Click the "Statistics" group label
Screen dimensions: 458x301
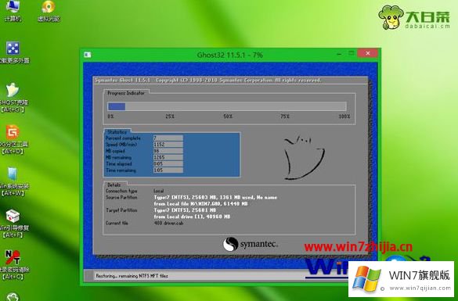[x=117, y=132]
